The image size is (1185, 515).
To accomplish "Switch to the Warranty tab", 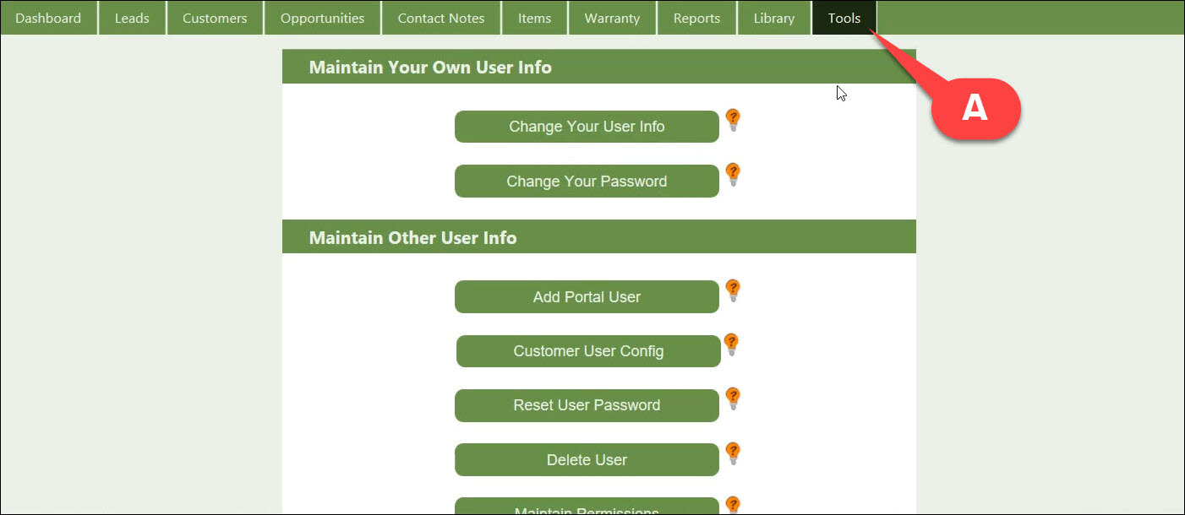I will pyautogui.click(x=612, y=18).
